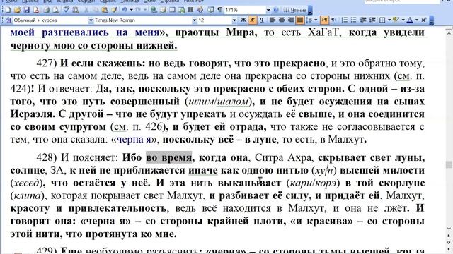Expand the line spacing options arrow
Viewport: 453px width, 254px height.
[x=316, y=20]
